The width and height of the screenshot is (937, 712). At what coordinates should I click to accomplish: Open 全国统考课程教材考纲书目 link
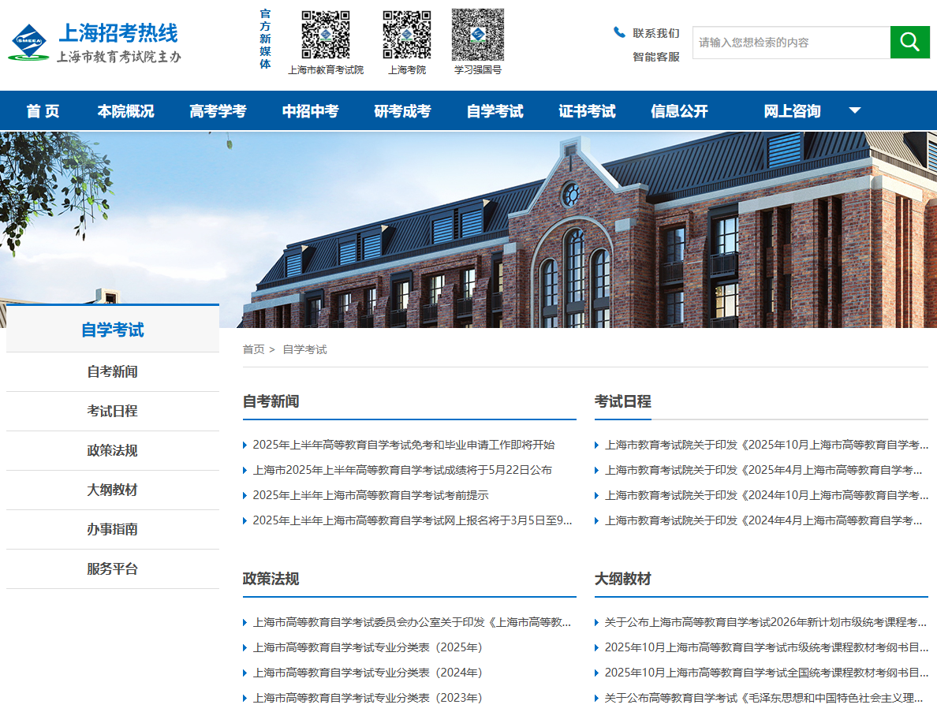tap(767, 673)
